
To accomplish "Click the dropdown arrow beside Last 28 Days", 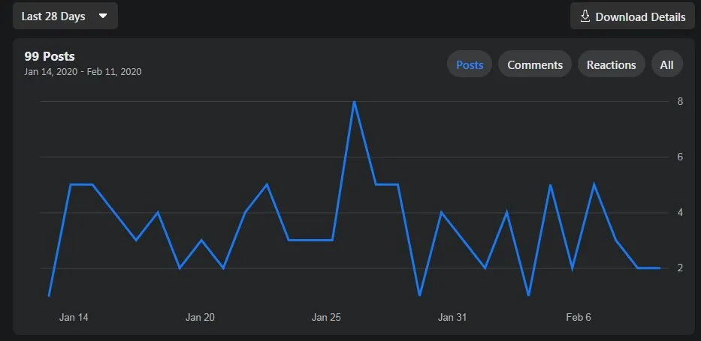I will point(103,16).
